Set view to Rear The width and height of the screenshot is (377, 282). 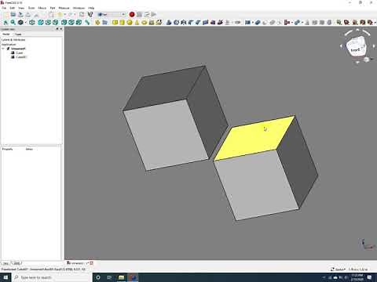(64, 23)
